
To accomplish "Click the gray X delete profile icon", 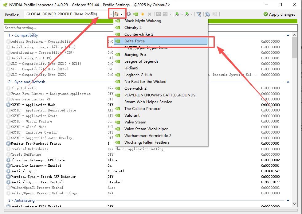I will [150, 14].
